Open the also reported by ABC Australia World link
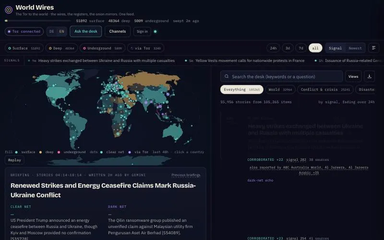Viewport: 384px width, 240px height. [x=309, y=170]
